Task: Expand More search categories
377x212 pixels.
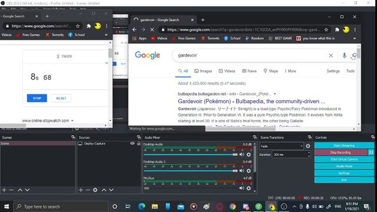Action: 290,71
